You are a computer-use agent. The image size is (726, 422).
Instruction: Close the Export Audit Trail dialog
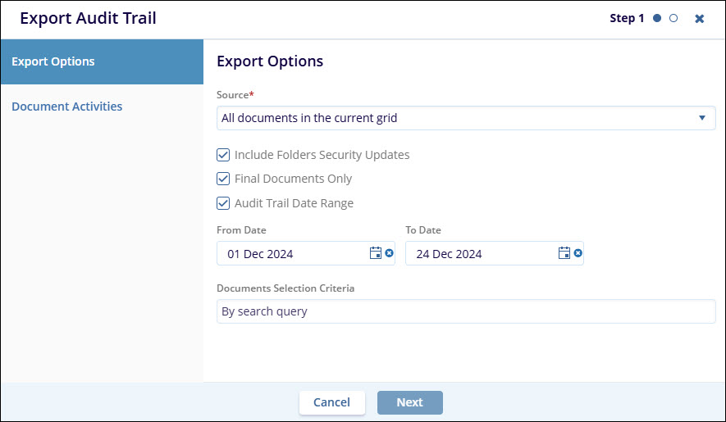(699, 18)
